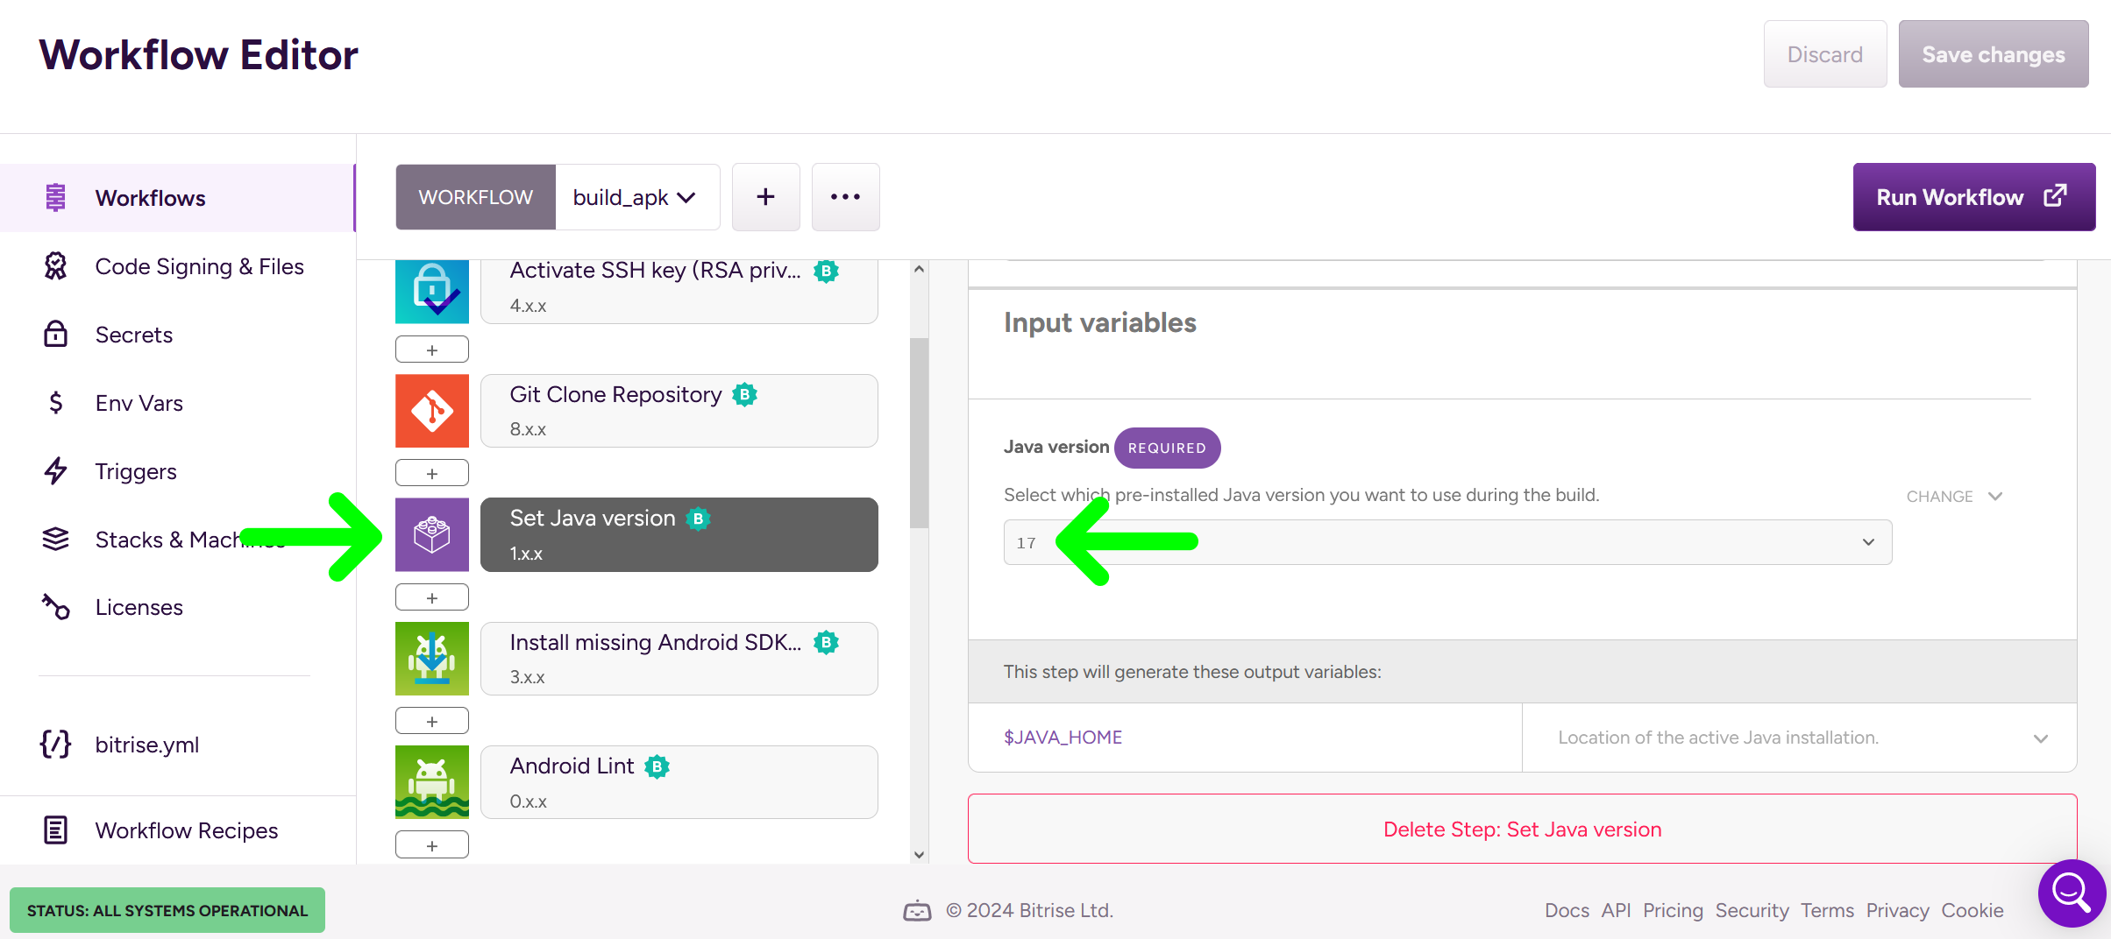Screen dimensions: 2111x939
Task: Select the Set Java version step icon
Action: [x=432, y=534]
